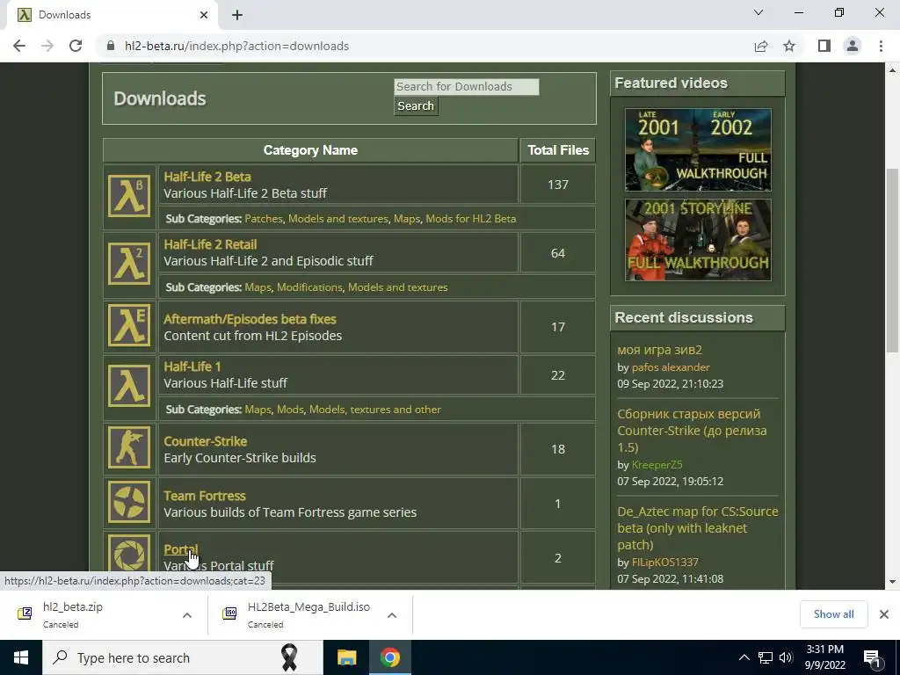Screen dimensions: 900x675
Task: Open Mods for HL2 Beta sub category
Action: pyautogui.click(x=471, y=219)
